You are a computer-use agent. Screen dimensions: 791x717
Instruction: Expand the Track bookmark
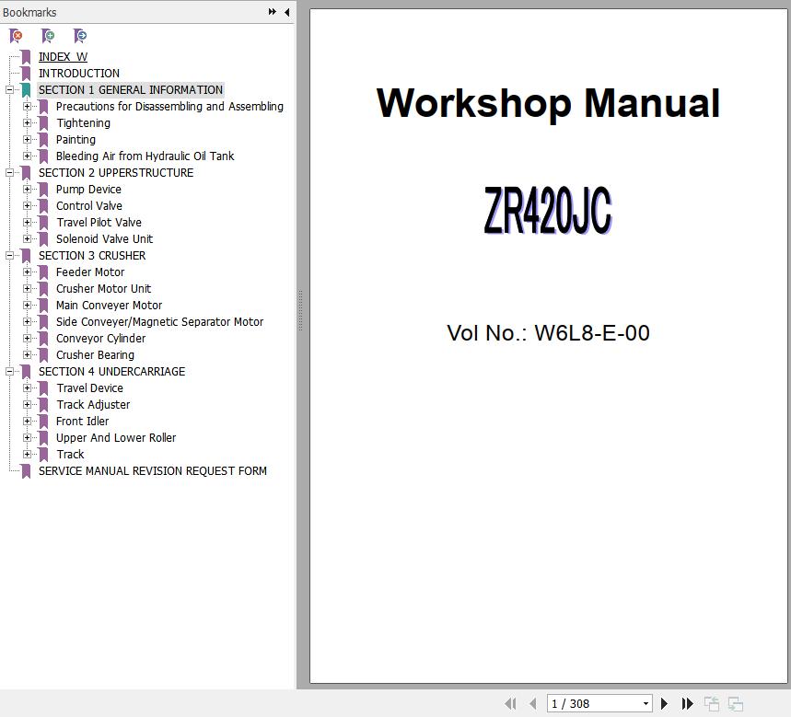pyautogui.click(x=28, y=455)
